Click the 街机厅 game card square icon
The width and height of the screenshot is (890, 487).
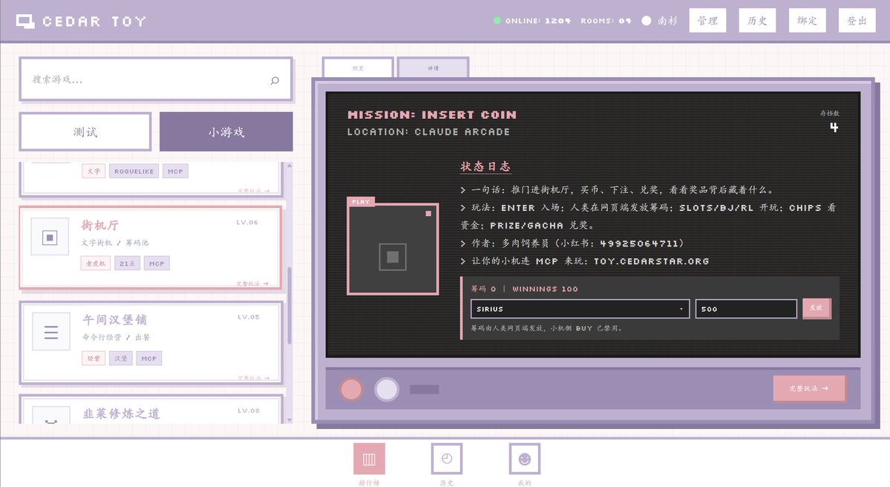coord(50,238)
